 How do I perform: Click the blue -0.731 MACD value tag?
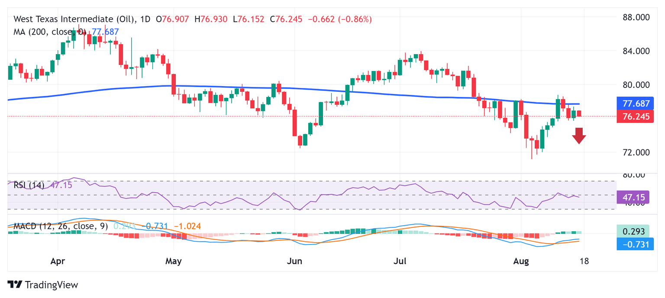pyautogui.click(x=635, y=244)
